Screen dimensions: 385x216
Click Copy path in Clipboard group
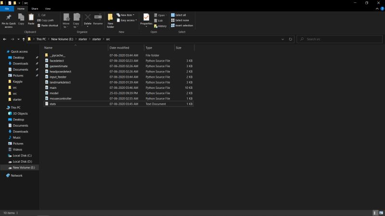[x=45, y=20]
